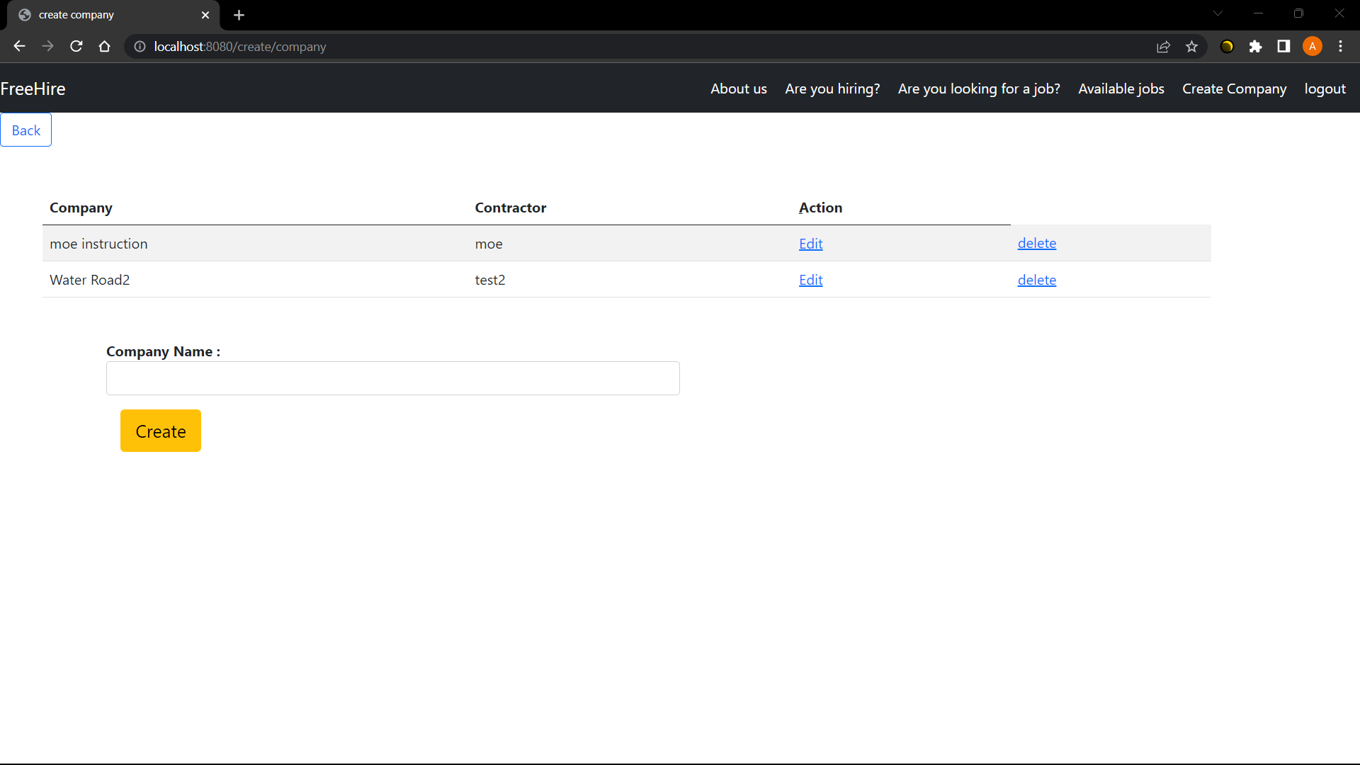Open the Extensions puzzle icon
Screen dimensions: 1360x765
tap(1255, 46)
